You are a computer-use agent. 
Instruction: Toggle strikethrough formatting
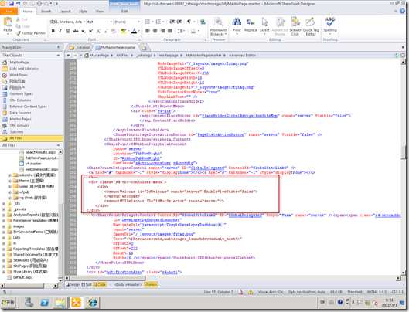[76, 31]
